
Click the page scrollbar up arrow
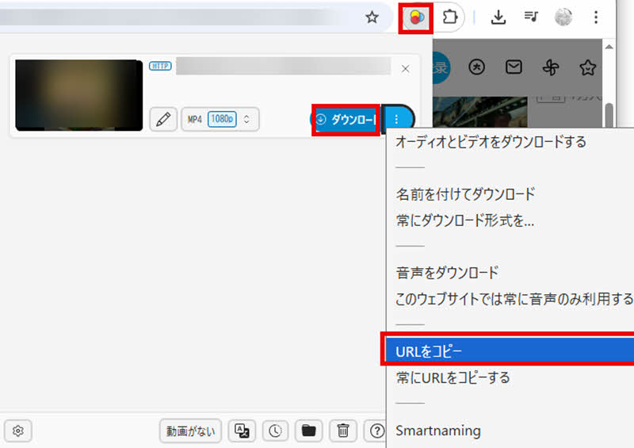click(609, 47)
